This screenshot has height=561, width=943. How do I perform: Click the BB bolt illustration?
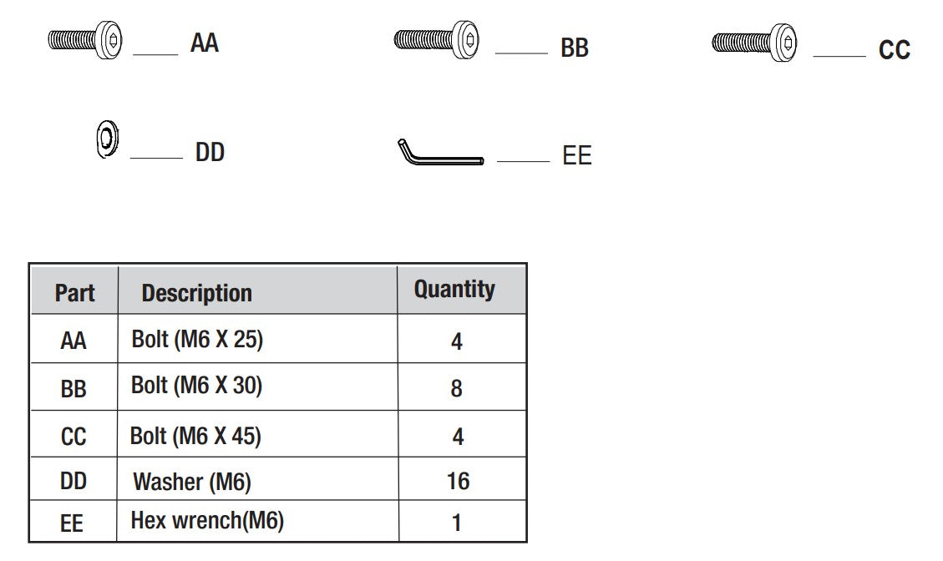pyautogui.click(x=436, y=39)
